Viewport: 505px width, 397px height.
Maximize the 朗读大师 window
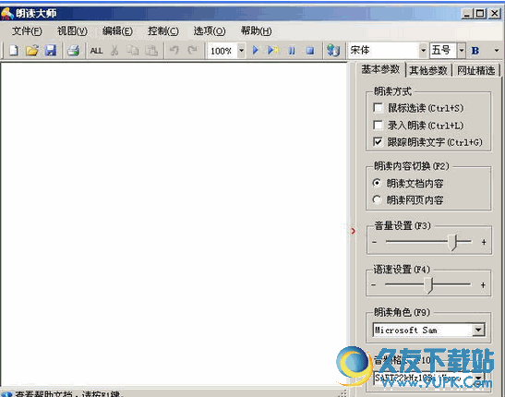(480, 14)
